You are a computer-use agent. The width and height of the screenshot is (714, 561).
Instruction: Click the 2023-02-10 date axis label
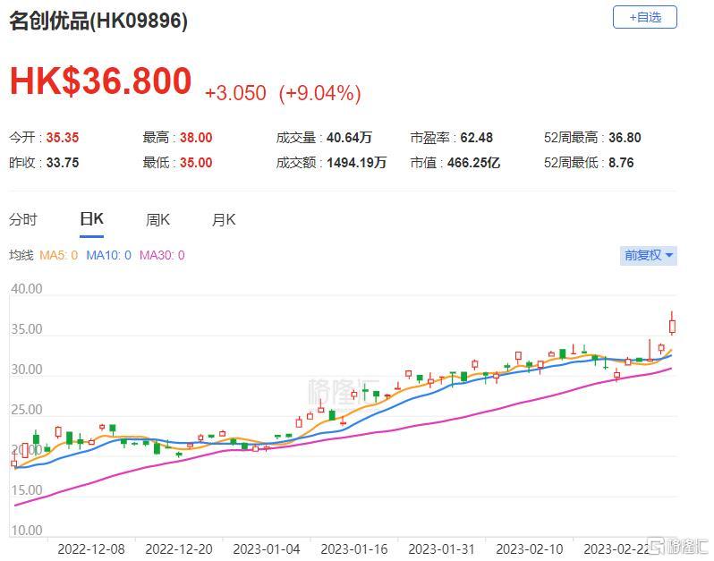click(x=530, y=549)
